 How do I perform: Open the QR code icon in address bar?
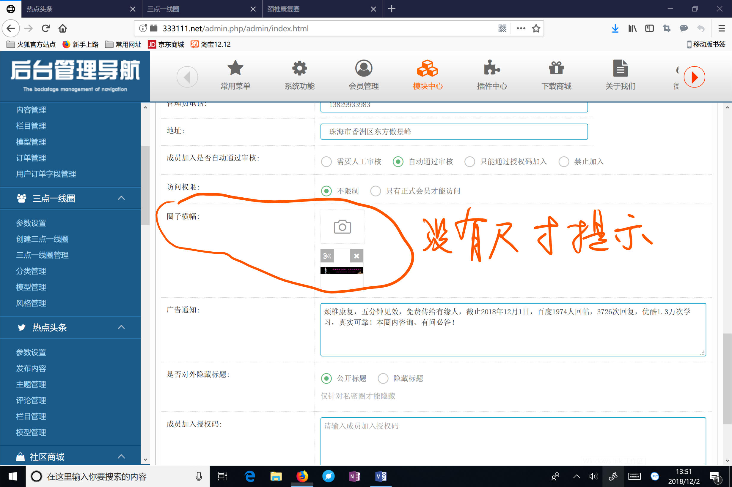pos(502,28)
